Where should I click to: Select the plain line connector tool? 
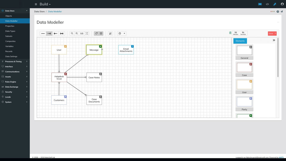[x=43, y=34]
